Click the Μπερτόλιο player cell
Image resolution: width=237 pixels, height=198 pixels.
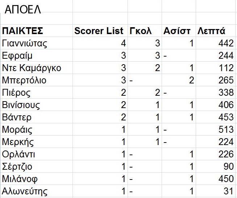pos(24,81)
